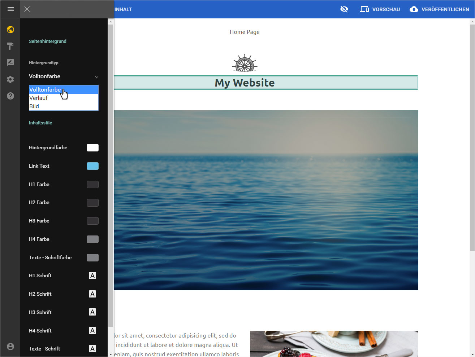Screen dimensions: 475x357
Task: Open the paint roller design tool
Action: [10, 46]
